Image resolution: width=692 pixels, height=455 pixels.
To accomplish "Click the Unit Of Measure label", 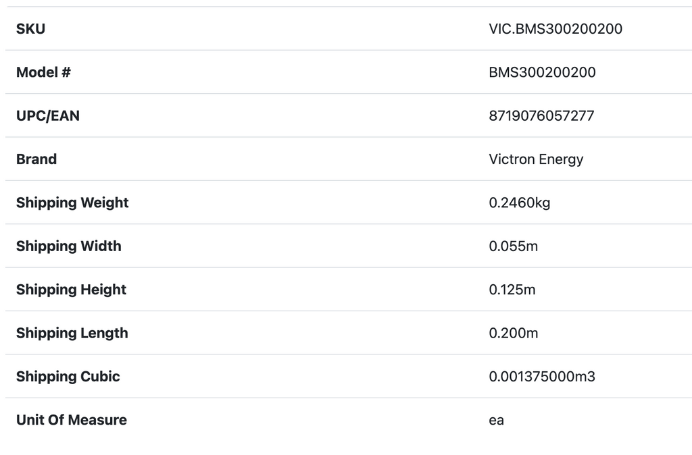I will tap(72, 420).
